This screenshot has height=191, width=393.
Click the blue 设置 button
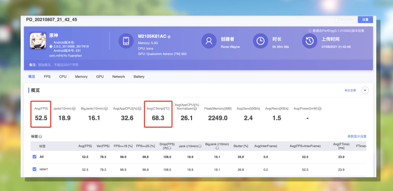click(x=365, y=20)
